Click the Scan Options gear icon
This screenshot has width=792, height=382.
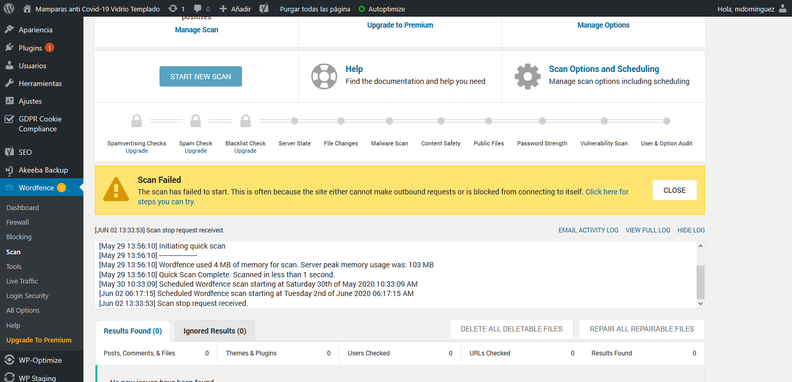pyautogui.click(x=528, y=77)
